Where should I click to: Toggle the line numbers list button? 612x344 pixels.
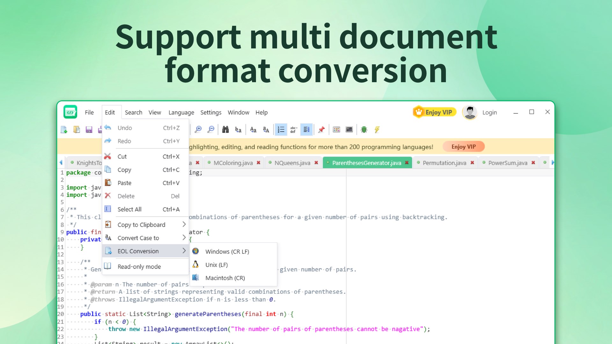281,129
